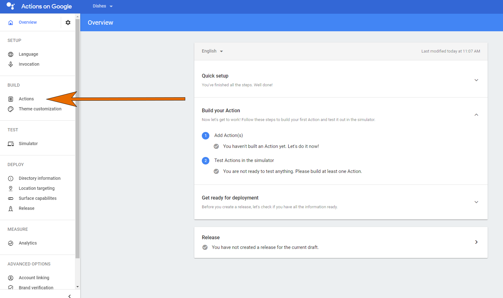This screenshot has width=503, height=298.
Task: Click checkmark beside 'You have not created a release'
Action: 205,247
